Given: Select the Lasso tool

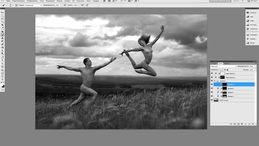Looking at the screenshot, I should coord(2,19).
